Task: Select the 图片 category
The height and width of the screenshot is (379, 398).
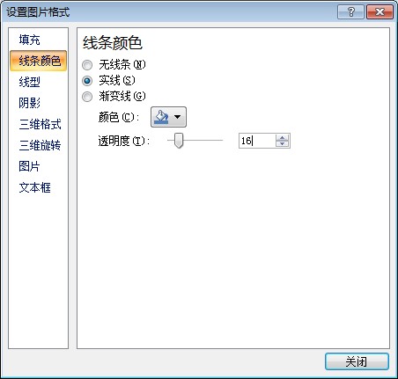Action: (29, 166)
